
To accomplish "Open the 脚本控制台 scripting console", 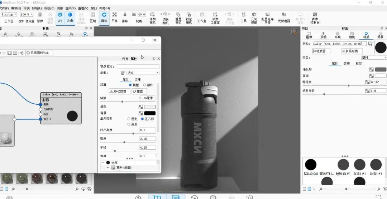I will [x=315, y=15].
